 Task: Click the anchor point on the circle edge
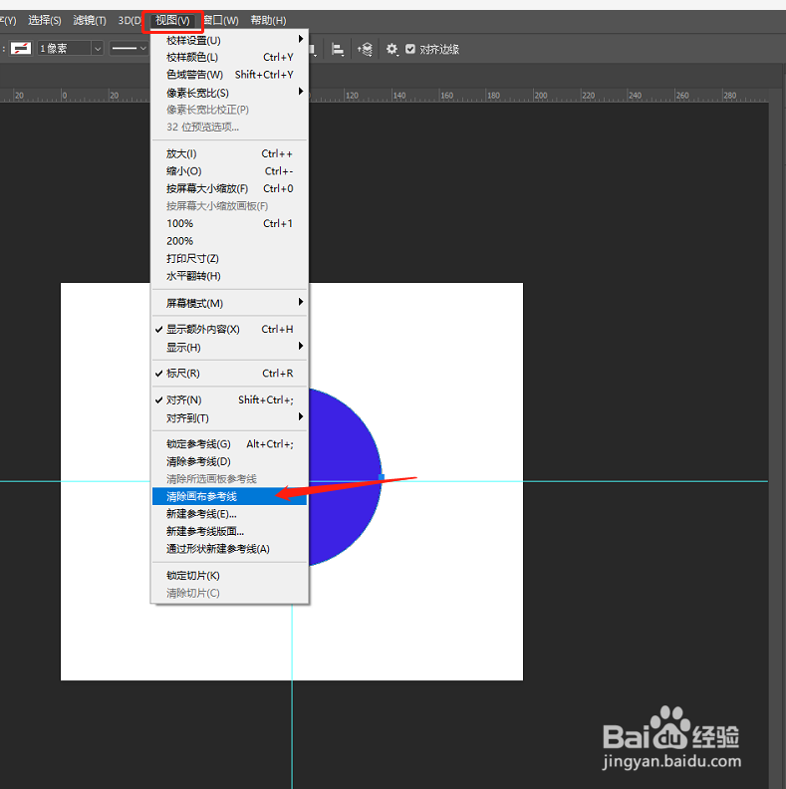[382, 476]
